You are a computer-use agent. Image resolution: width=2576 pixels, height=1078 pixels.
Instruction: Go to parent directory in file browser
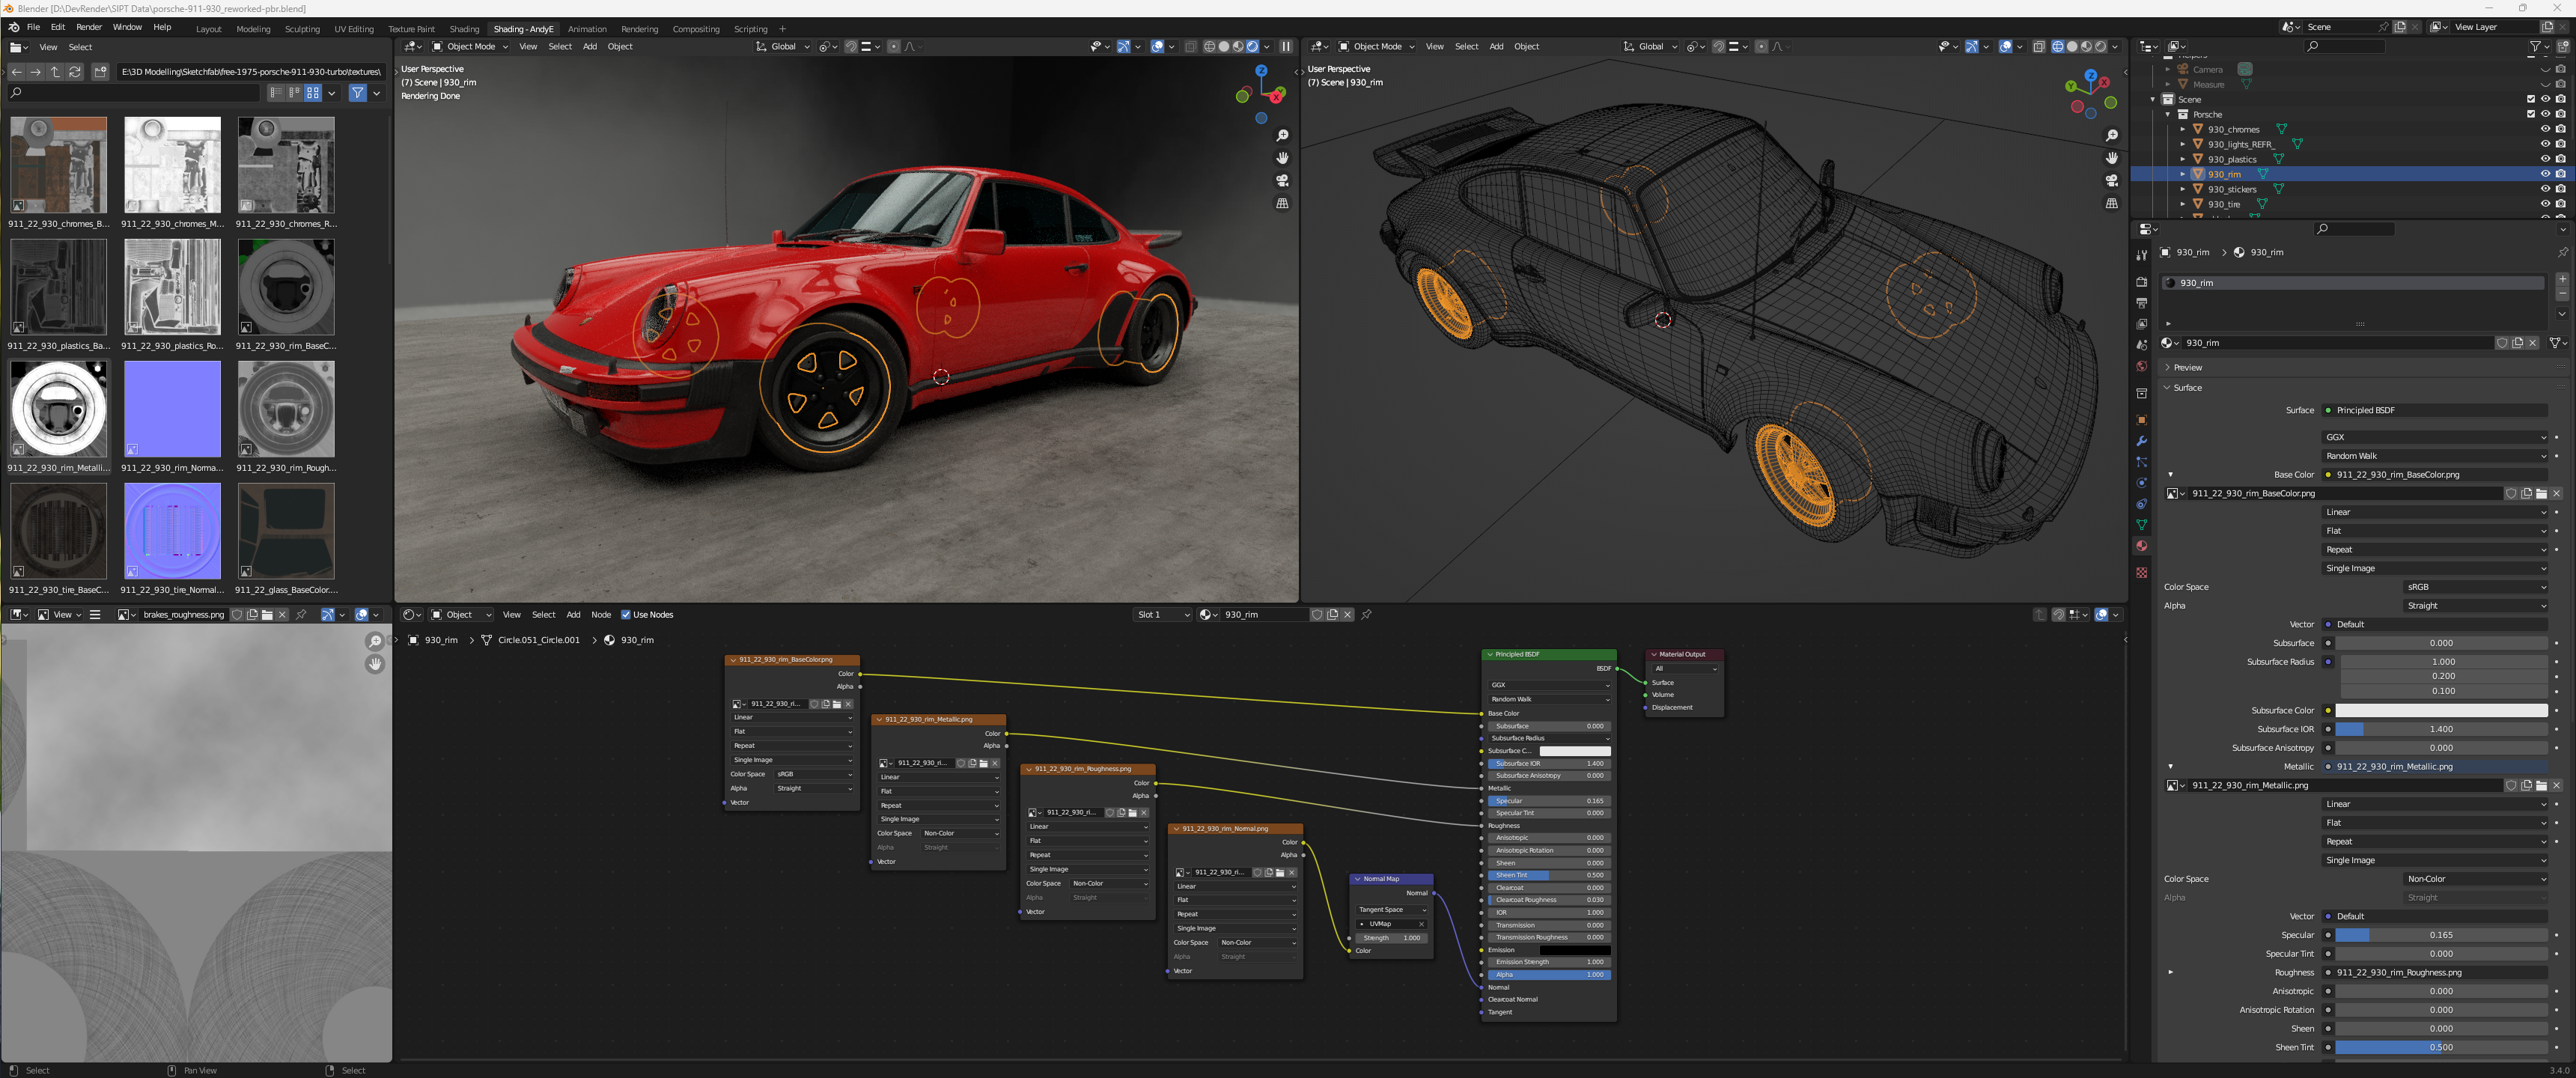pyautogui.click(x=55, y=72)
